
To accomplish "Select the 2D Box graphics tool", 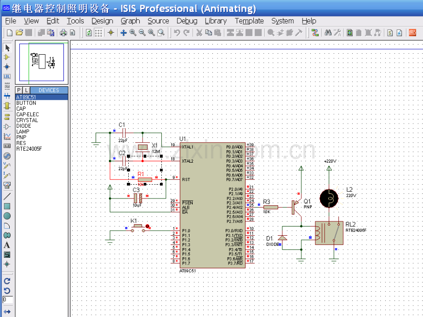I will pos(7,206).
